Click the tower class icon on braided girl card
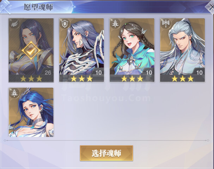Screen dimensions: 214x169 [x=115, y=24]
